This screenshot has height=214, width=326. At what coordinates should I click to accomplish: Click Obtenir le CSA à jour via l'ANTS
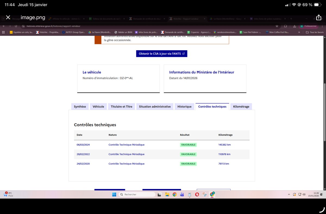click(x=161, y=54)
